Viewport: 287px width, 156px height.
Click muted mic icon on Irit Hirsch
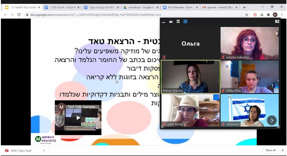223,124
